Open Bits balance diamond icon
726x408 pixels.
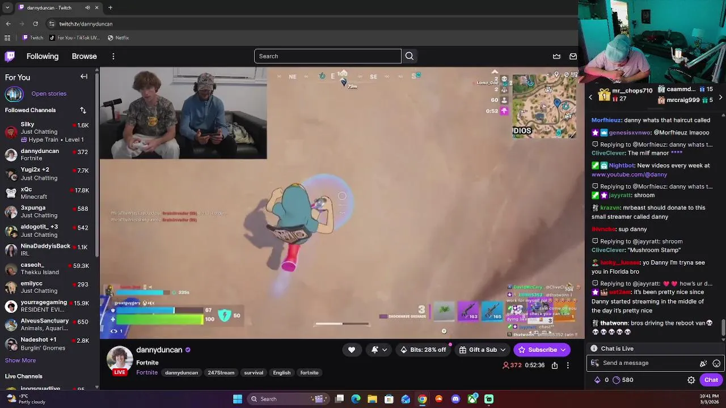[597, 380]
